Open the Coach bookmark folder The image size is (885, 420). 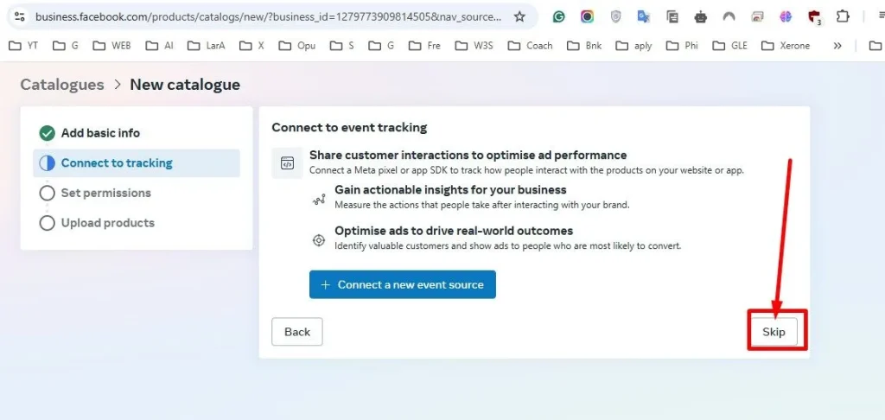[531, 46]
